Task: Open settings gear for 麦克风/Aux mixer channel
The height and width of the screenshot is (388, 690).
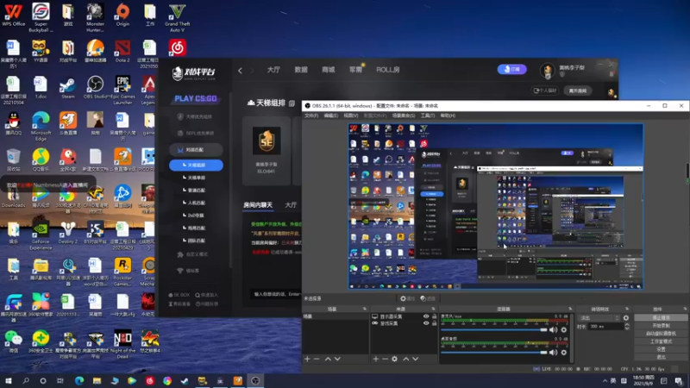Action: click(564, 329)
